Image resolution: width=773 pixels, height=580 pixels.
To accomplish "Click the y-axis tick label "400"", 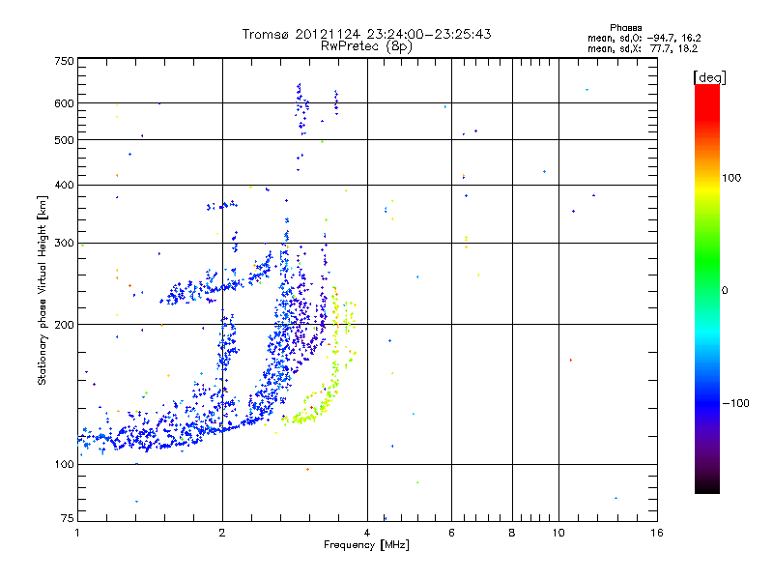I will tap(64, 185).
